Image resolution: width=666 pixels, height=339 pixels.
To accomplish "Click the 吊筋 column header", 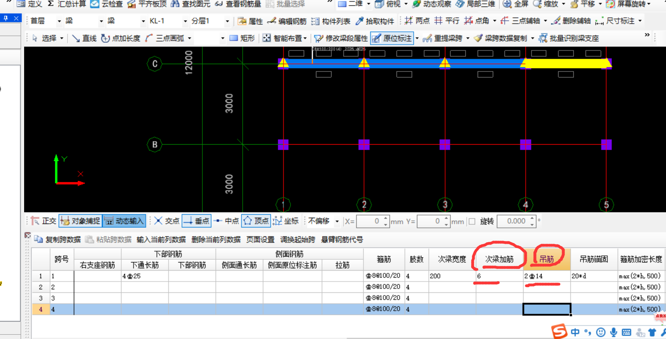I will (547, 259).
